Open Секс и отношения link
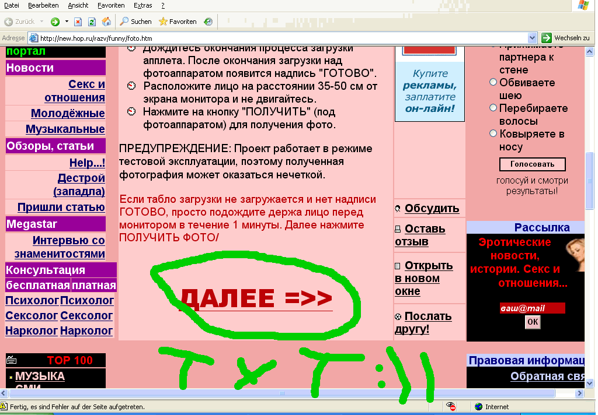The width and height of the screenshot is (598, 415). (75, 90)
